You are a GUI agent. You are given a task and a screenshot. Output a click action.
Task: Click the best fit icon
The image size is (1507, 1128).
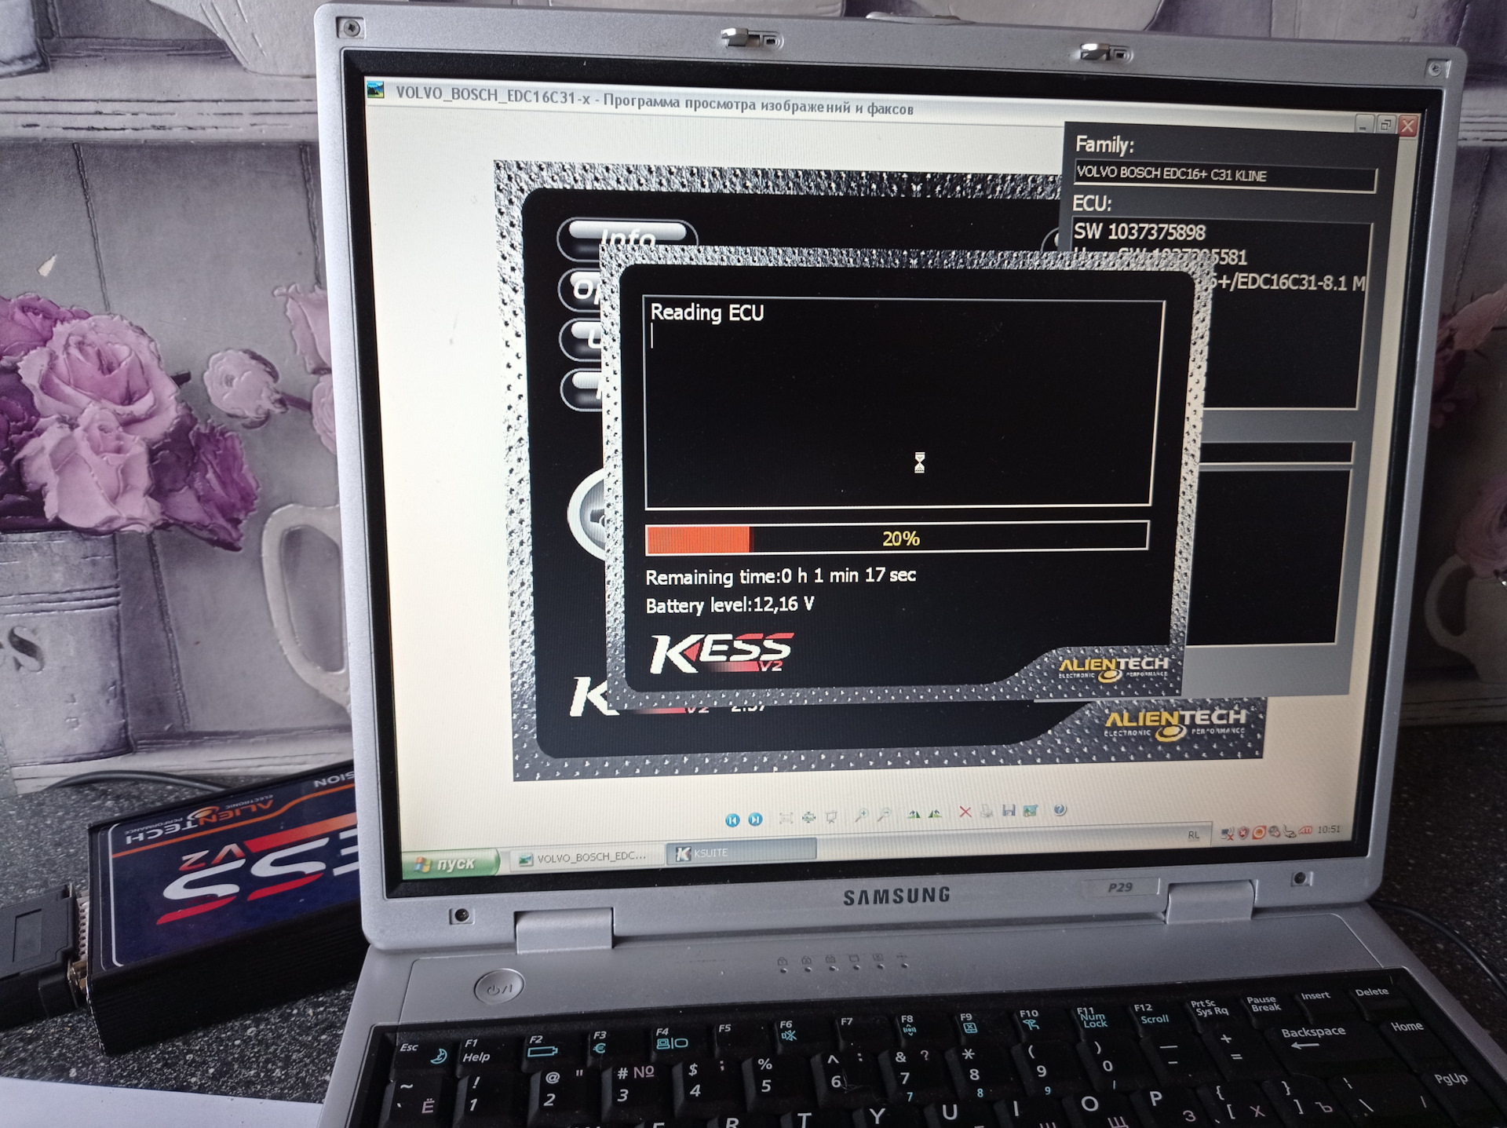(786, 819)
